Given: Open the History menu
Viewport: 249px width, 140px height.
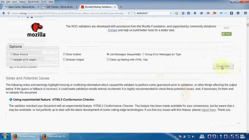Looking at the screenshot, I should tap(23, 2).
